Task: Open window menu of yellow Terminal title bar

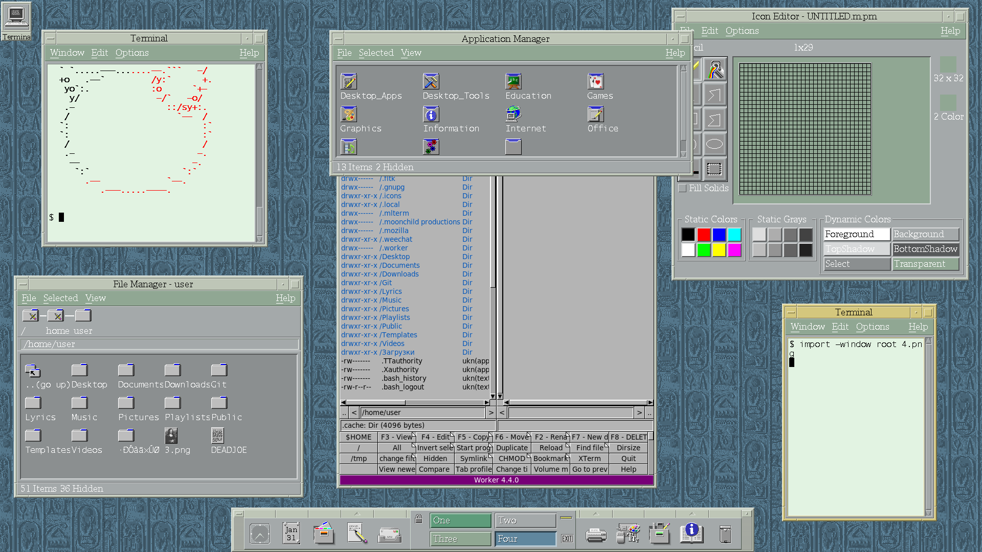Action: (791, 312)
